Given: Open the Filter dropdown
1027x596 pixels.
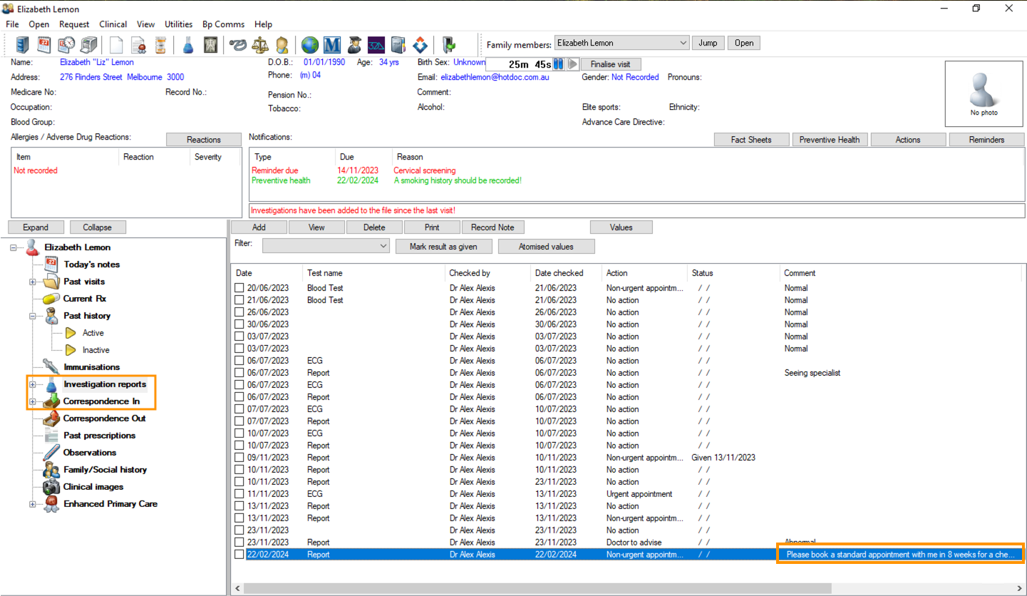Looking at the screenshot, I should click(x=326, y=246).
